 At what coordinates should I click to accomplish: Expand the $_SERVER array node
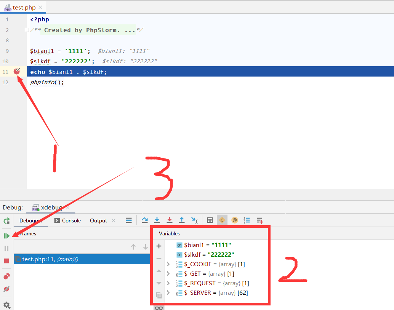(x=168, y=293)
